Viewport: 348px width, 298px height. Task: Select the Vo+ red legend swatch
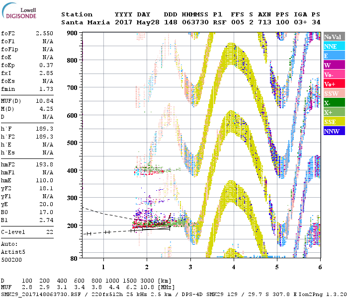coord(334,84)
